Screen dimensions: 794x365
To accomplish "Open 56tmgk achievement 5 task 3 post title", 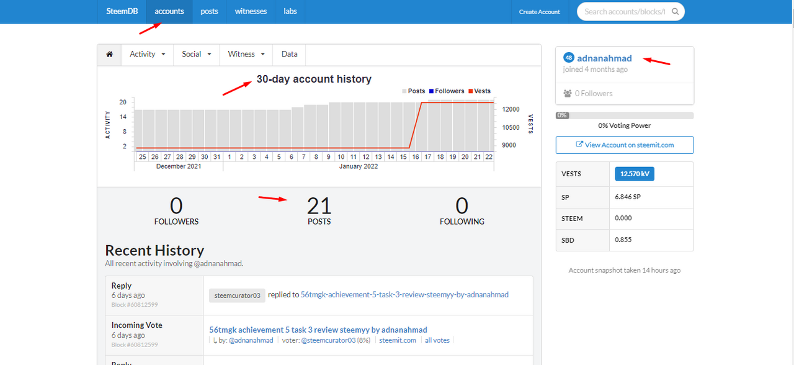I will point(318,330).
